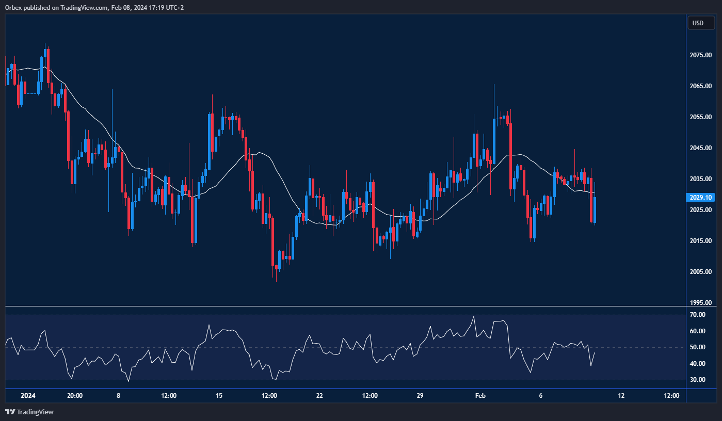Open TradingView via the watermark text
This screenshot has width=722, height=421.
35,412
